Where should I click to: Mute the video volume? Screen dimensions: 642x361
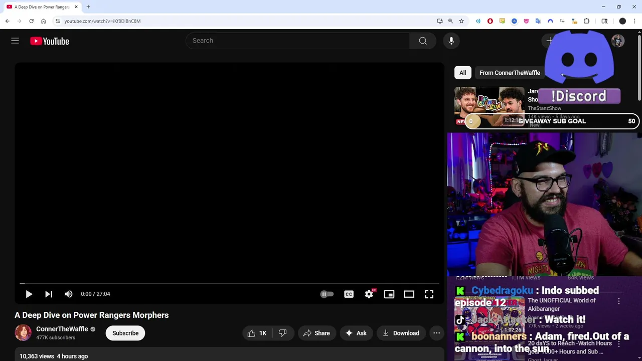pyautogui.click(x=69, y=294)
